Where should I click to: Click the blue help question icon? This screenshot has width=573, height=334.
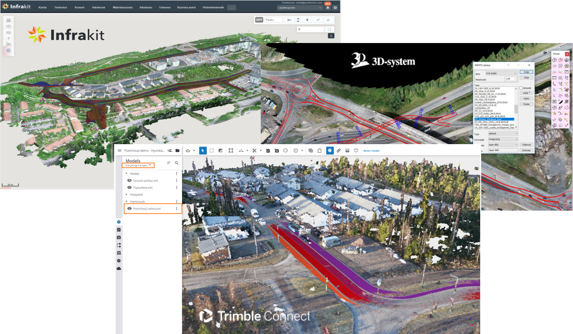(x=330, y=150)
